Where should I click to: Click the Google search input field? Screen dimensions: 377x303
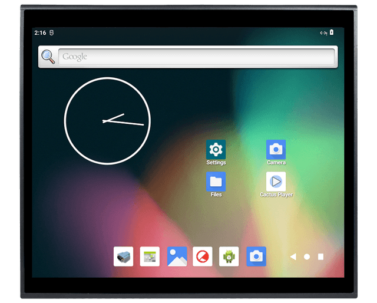pyautogui.click(x=197, y=57)
